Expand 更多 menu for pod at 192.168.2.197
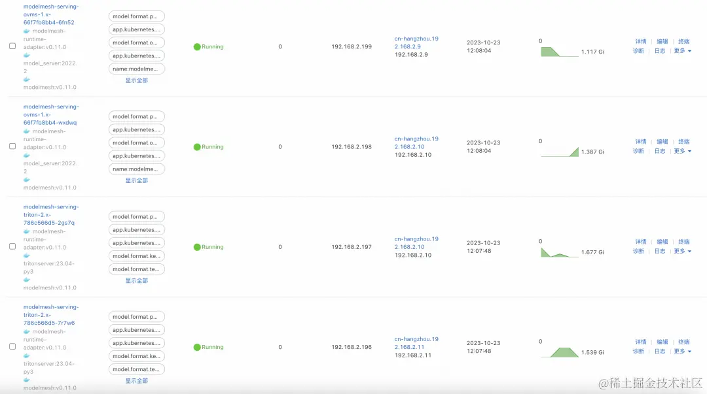Image resolution: width=707 pixels, height=394 pixels. click(x=683, y=252)
